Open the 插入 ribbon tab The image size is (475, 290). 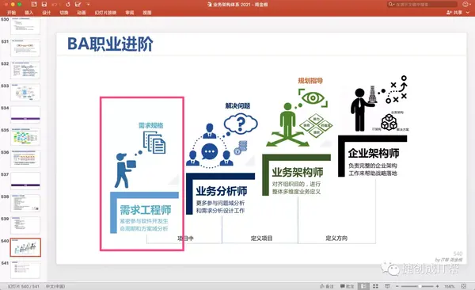click(x=28, y=13)
